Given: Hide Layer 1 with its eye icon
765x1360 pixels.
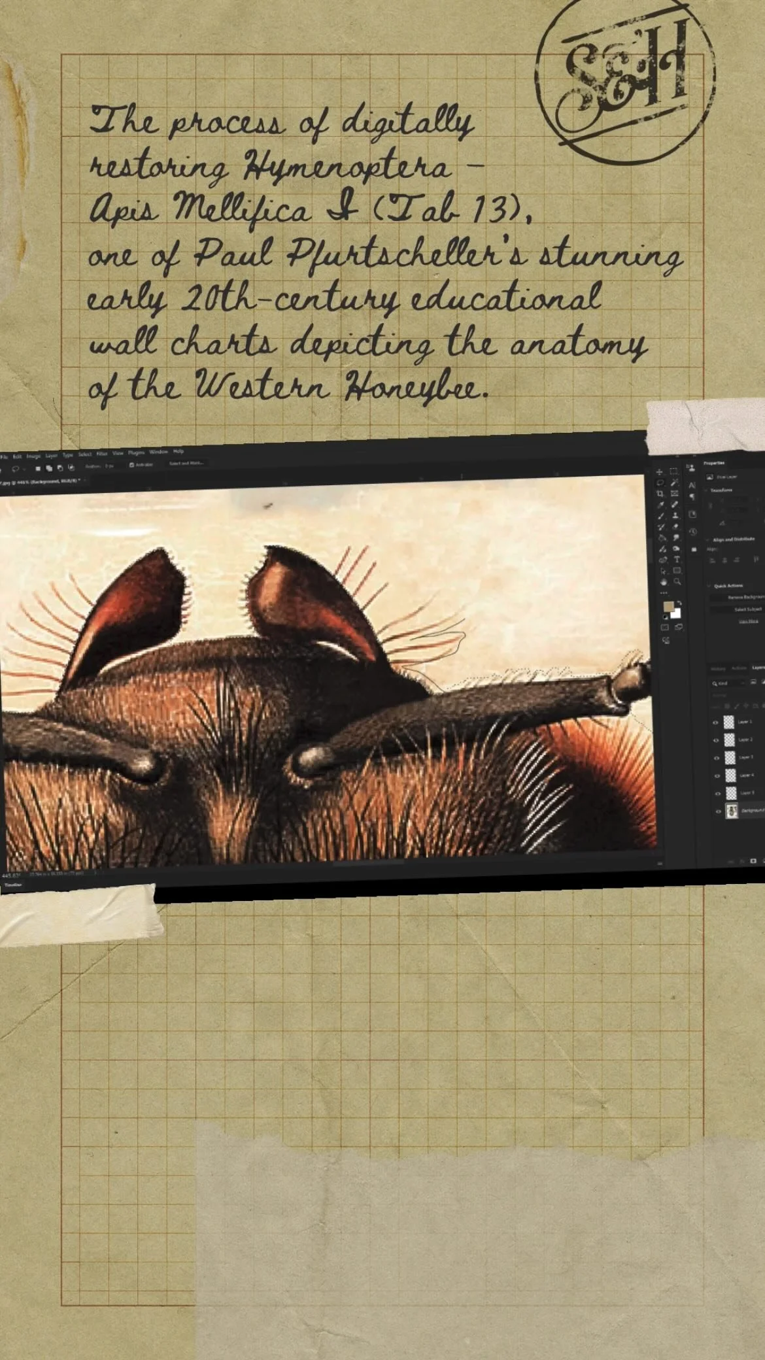Looking at the screenshot, I should point(715,722).
